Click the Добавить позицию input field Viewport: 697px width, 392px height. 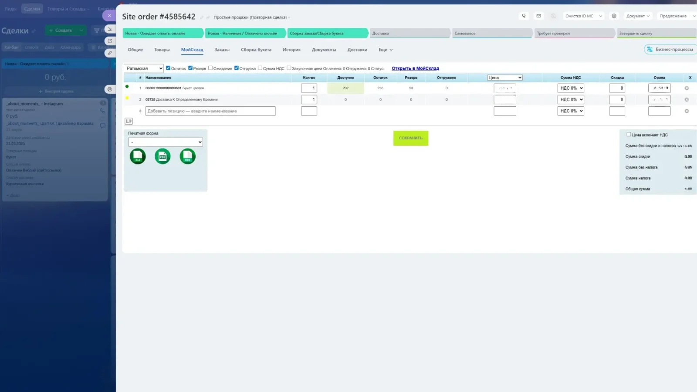(x=210, y=111)
